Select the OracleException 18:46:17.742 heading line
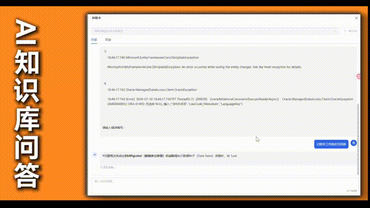 point(152,90)
